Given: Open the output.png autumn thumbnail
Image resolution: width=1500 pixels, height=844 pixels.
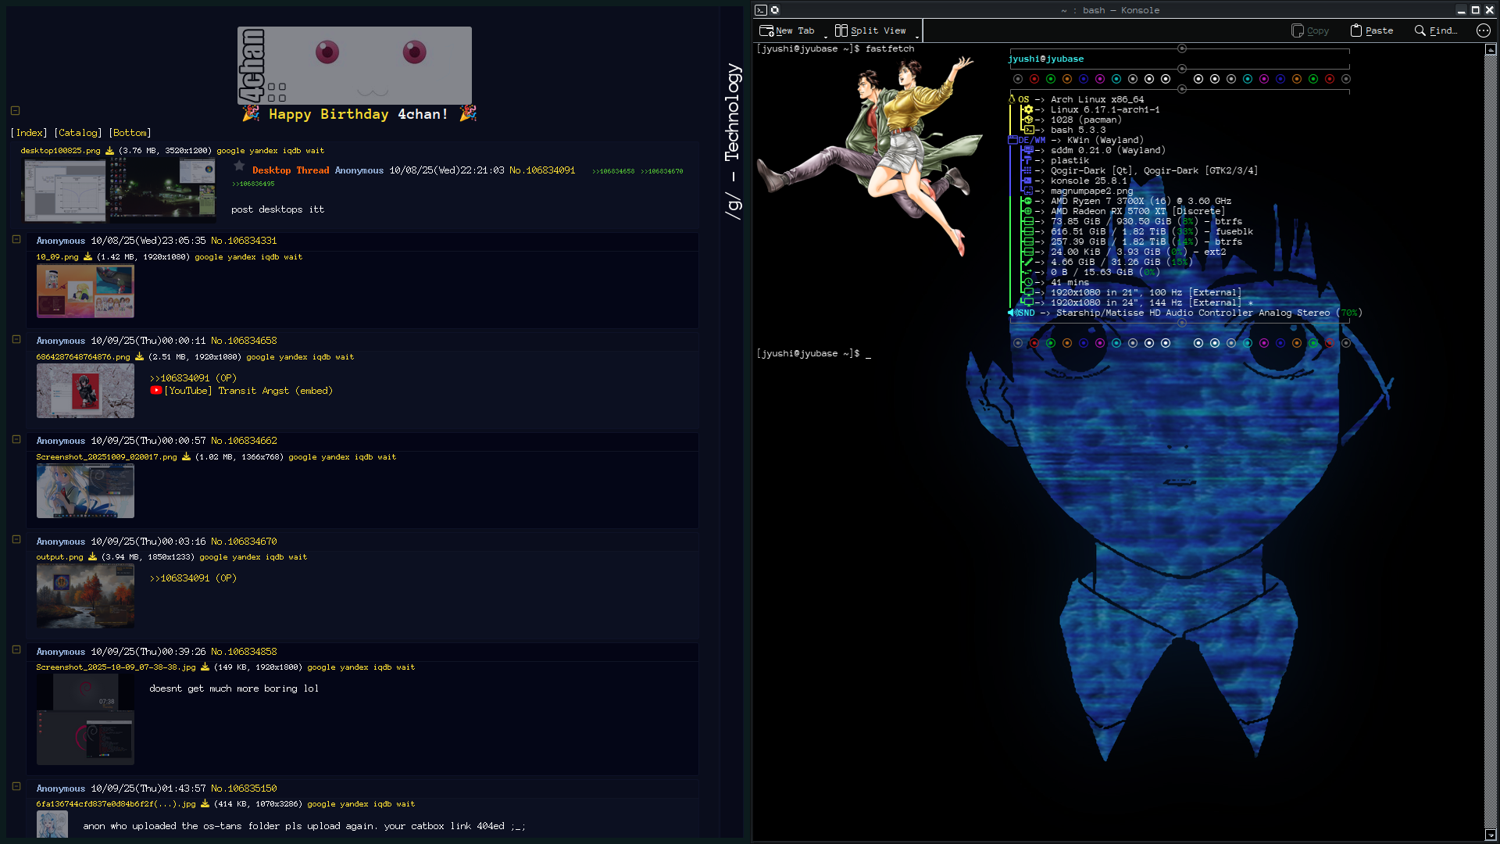Looking at the screenshot, I should click(x=85, y=595).
